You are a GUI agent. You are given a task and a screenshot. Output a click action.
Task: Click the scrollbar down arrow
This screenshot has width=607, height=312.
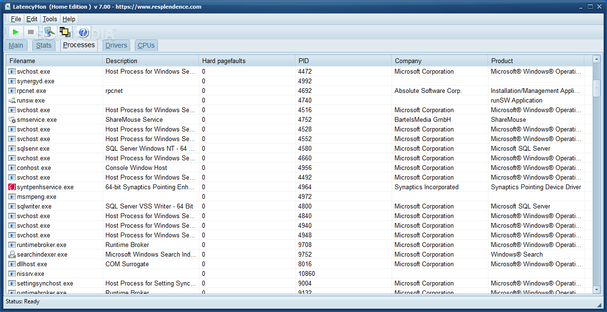coord(596,289)
